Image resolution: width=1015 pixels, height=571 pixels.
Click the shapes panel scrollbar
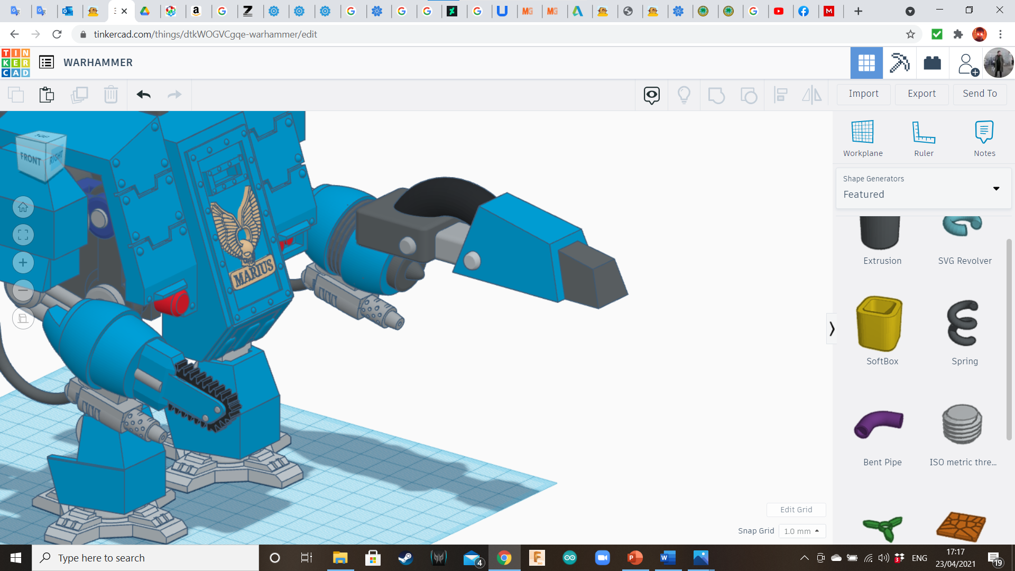[1009, 338]
